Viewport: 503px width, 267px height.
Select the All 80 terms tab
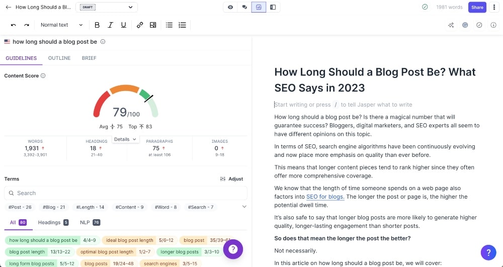18,222
